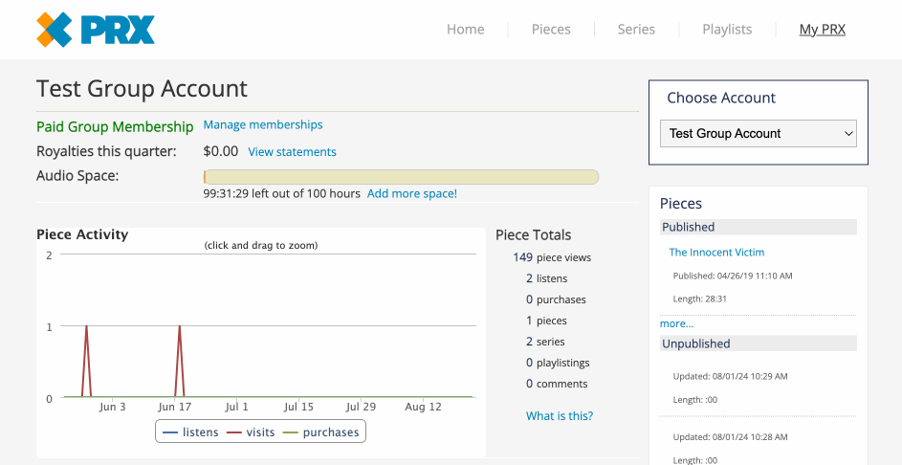Open the Playlists navigation item

(727, 30)
